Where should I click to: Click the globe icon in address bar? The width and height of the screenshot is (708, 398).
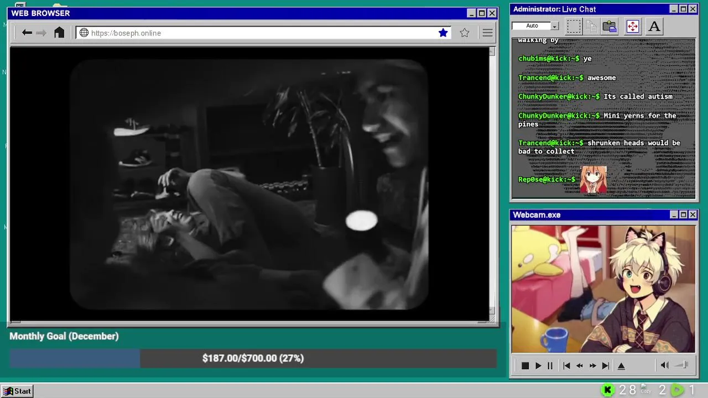pos(84,33)
